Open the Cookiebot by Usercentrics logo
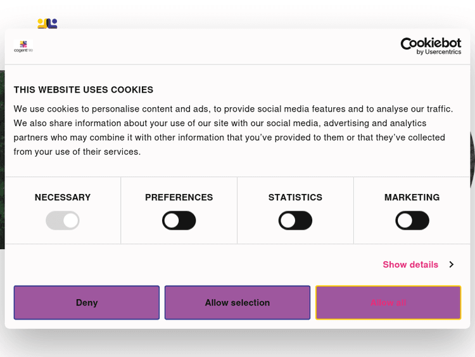This screenshot has width=475, height=357. 431,46
